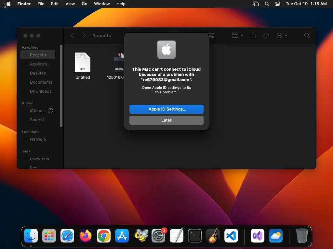Screen dimensions: 333x249
Task: Open Visual Studio Code from the Dock
Action: pyautogui.click(x=231, y=236)
